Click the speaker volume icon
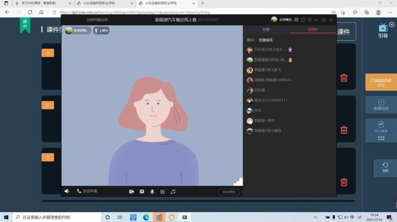 [x=66, y=191]
